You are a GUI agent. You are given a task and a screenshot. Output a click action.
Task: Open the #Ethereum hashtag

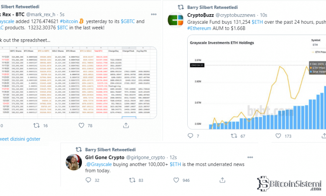pyautogui.click(x=199, y=29)
